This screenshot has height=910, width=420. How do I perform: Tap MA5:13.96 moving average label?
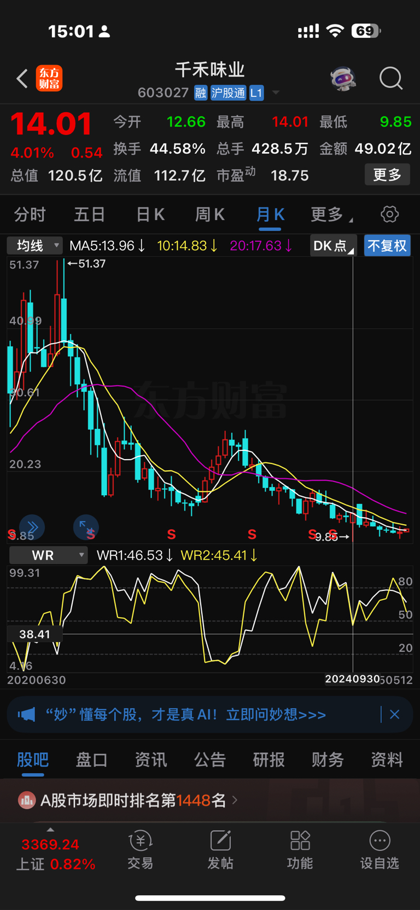point(108,246)
